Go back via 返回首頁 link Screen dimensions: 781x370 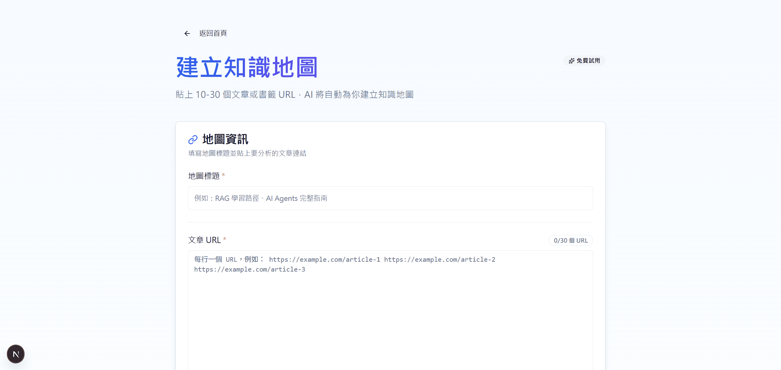[213, 33]
